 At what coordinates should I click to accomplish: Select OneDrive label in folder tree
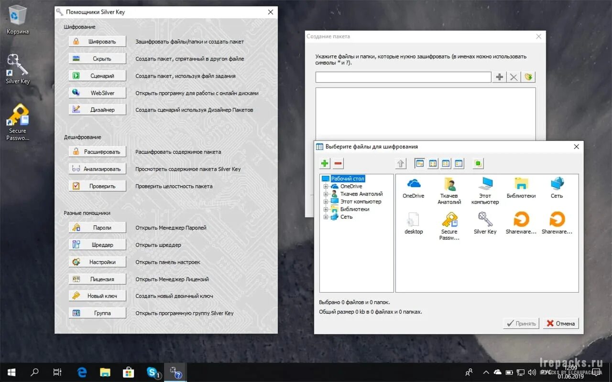click(351, 186)
